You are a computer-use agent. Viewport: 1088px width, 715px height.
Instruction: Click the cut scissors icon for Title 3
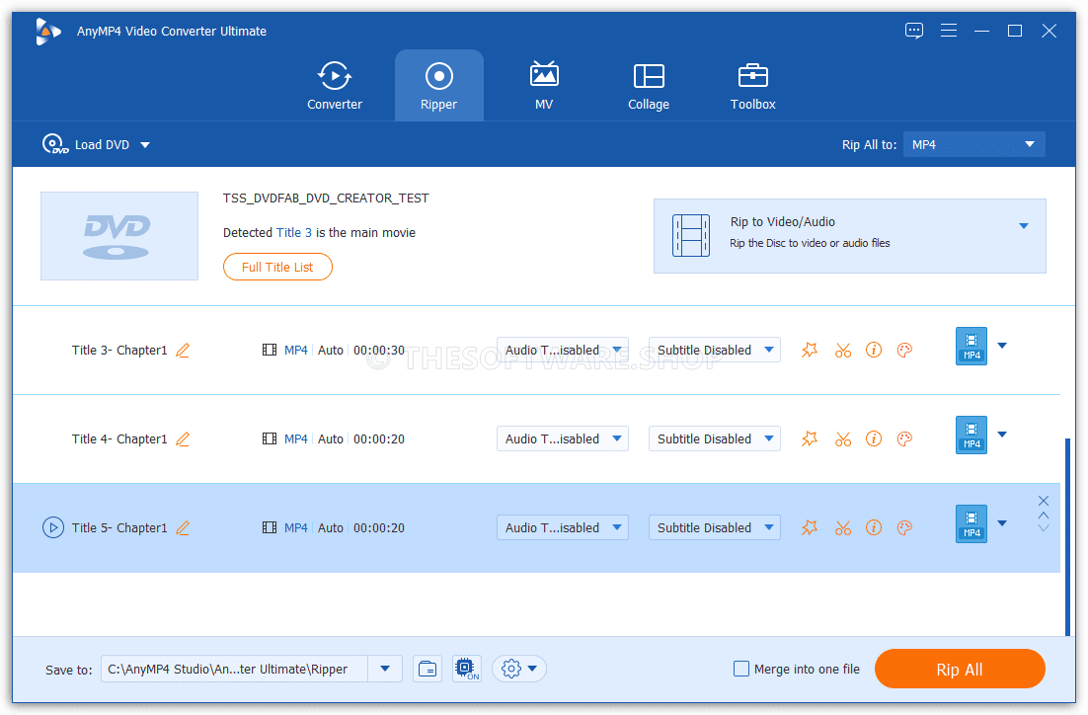(x=843, y=350)
